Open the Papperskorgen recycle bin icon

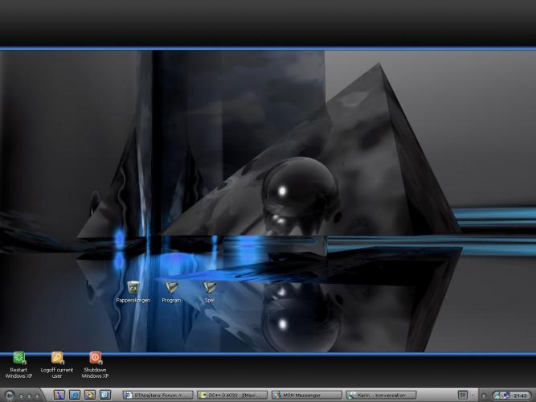point(133,288)
